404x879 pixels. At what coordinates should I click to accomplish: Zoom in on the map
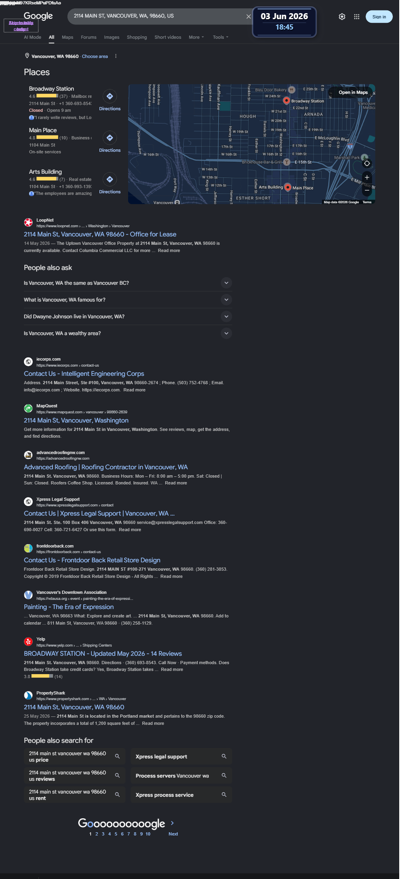pos(367,177)
